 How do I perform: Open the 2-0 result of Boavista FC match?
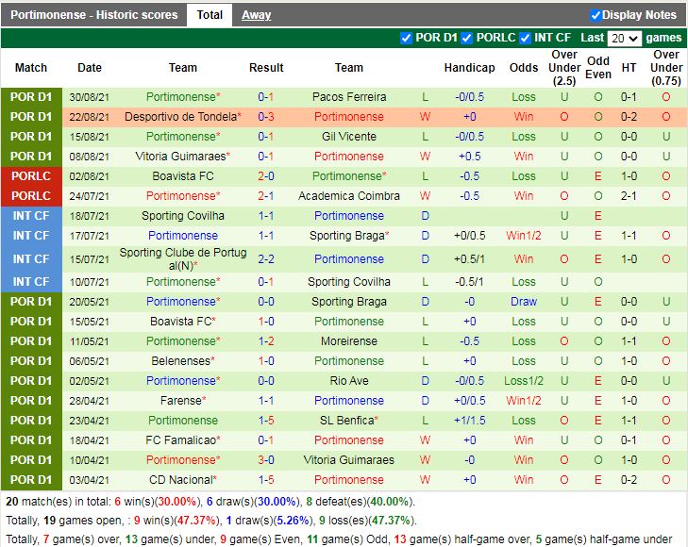click(266, 175)
